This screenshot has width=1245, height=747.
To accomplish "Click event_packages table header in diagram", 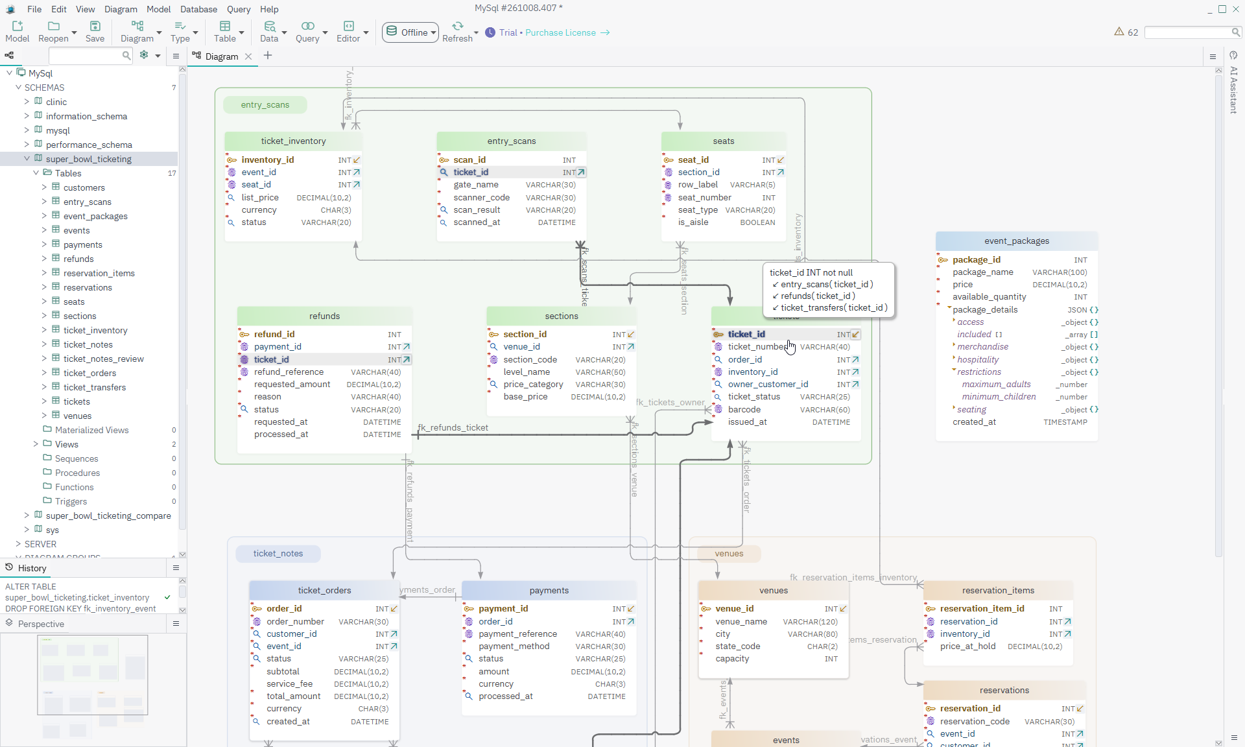I will [1016, 241].
